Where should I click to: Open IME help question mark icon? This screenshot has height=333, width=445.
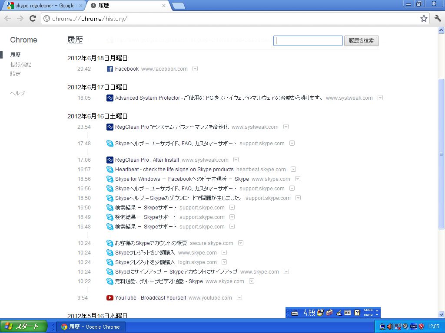pyautogui.click(x=357, y=313)
